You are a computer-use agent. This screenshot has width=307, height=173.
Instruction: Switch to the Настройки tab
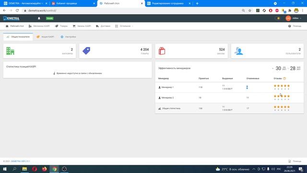pyautogui.click(x=68, y=37)
